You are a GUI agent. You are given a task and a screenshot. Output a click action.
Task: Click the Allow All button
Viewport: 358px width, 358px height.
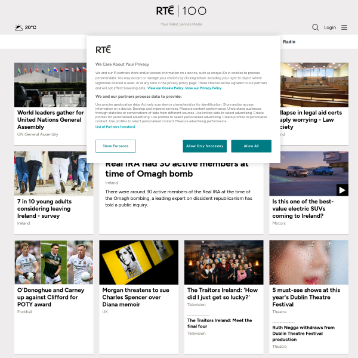[x=251, y=146]
